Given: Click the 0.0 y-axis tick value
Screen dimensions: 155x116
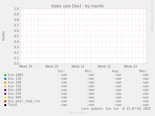Looking at the screenshot, I should point(17,63).
